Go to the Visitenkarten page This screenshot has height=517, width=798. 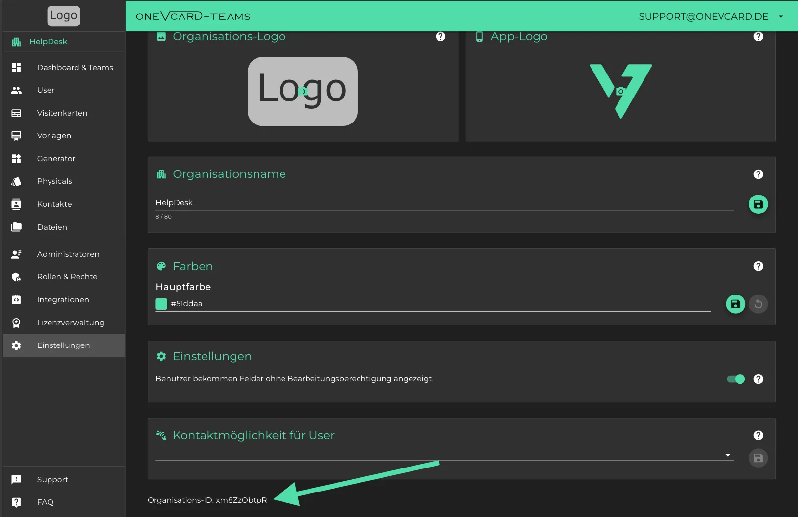coord(64,113)
